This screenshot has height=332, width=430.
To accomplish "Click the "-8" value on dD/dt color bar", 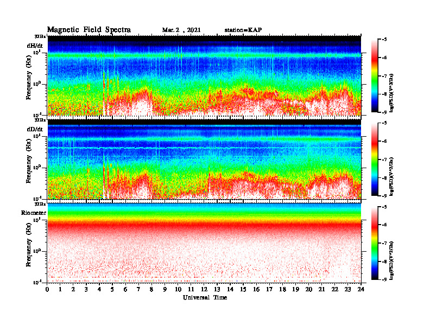I will (384, 178).
